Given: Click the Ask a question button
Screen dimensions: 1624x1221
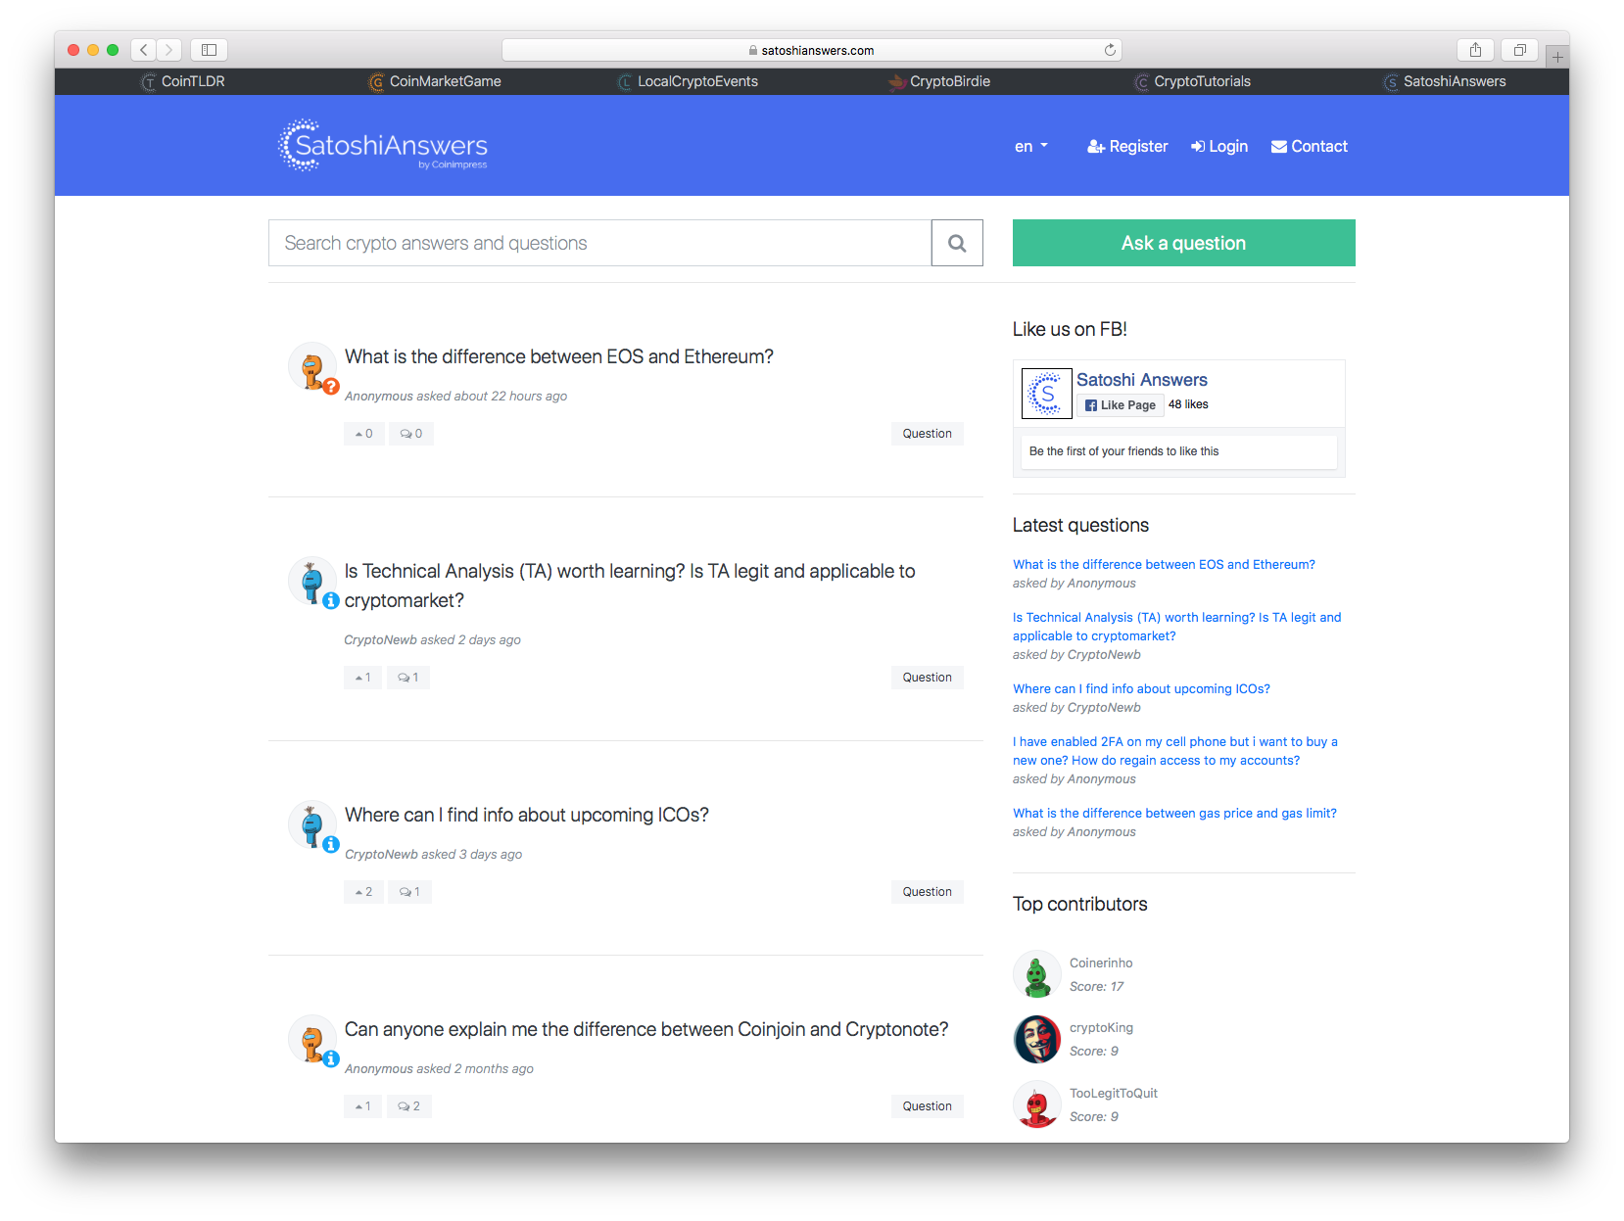Looking at the screenshot, I should 1182,243.
